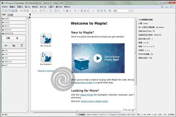Open the 工具(T) menu
This screenshot has height=117, width=176.
click(51, 7)
